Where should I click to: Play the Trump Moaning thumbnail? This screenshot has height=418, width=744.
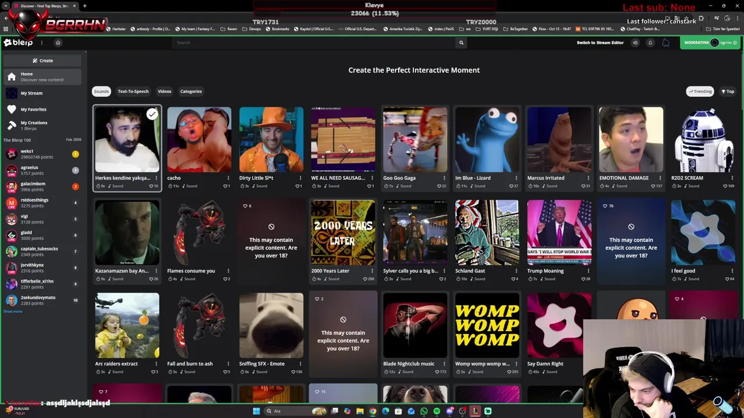pos(559,232)
